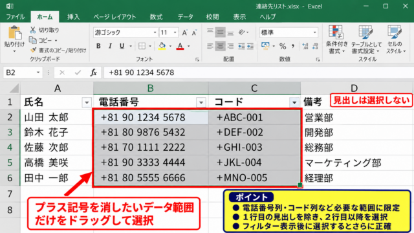Image resolution: width=414 pixels, height=233 pixels.
Task: Open filter dropdown for コード column
Action: tap(294, 102)
